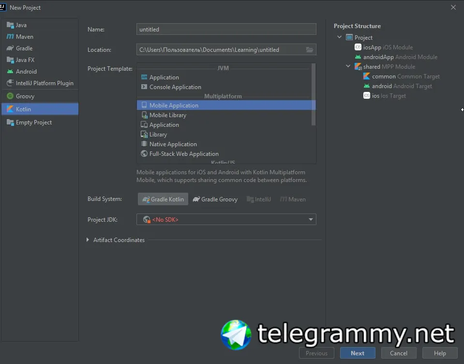The width and height of the screenshot is (464, 364).
Task: Choose Android project type
Action: click(40, 71)
